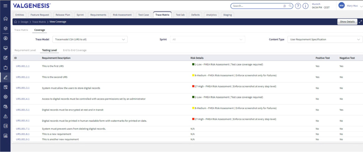This screenshot has height=153, width=363.
Task: Open the information circle icon
Action: pyautogui.click(x=306, y=6)
